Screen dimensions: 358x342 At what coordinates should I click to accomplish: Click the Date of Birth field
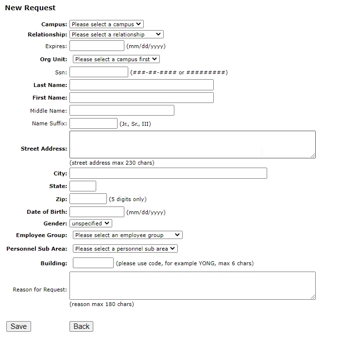[97, 212]
